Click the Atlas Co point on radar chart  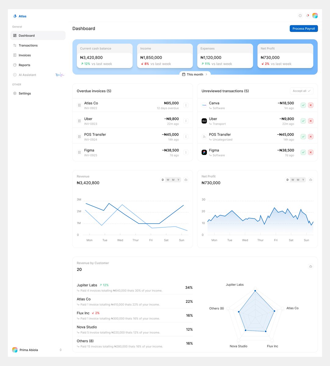[274, 311]
